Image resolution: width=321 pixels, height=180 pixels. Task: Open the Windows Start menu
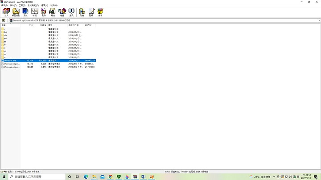(x=4, y=176)
